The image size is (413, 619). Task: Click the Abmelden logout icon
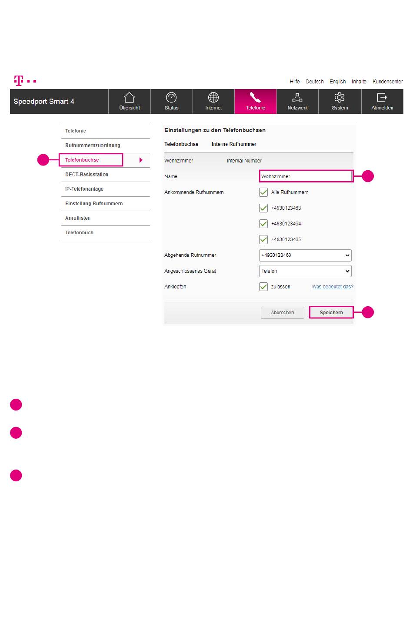point(382,97)
